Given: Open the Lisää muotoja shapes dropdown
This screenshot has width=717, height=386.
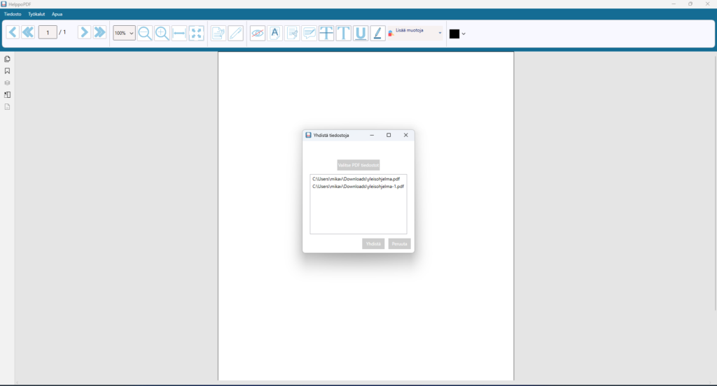Looking at the screenshot, I should (x=415, y=33).
